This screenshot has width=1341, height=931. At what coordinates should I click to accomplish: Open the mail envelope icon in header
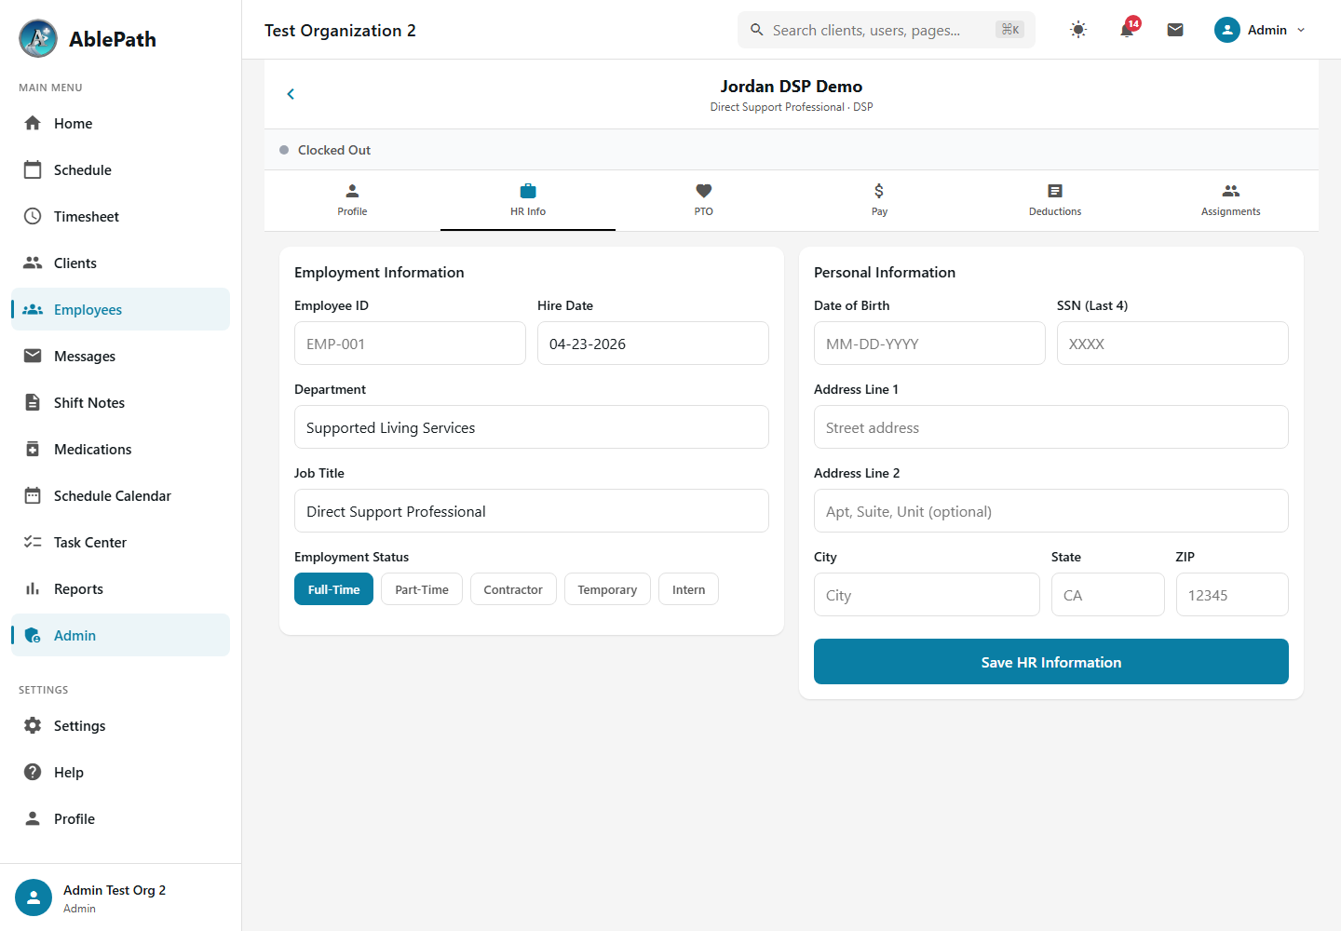click(x=1175, y=30)
